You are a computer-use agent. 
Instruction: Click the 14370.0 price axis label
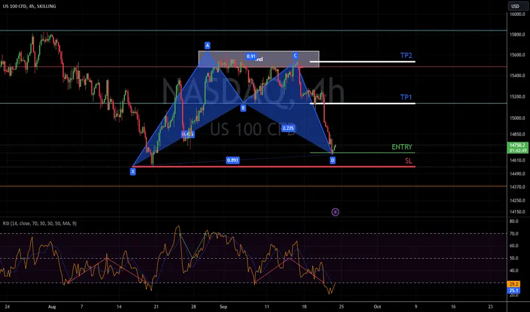coord(517,187)
